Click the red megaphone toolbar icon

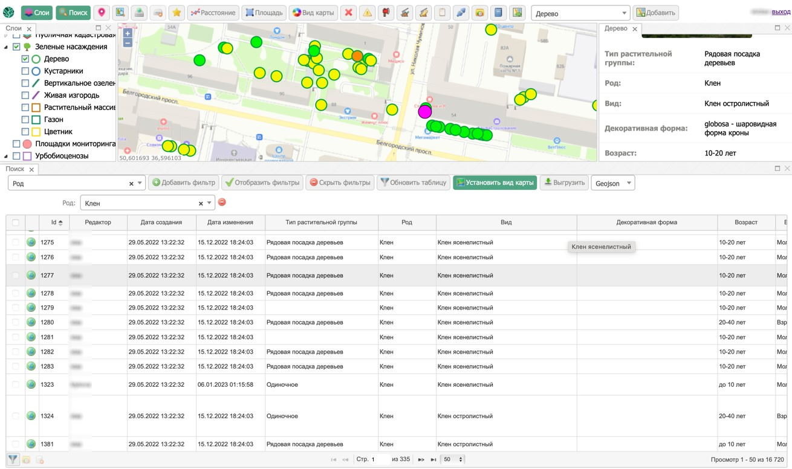point(386,13)
